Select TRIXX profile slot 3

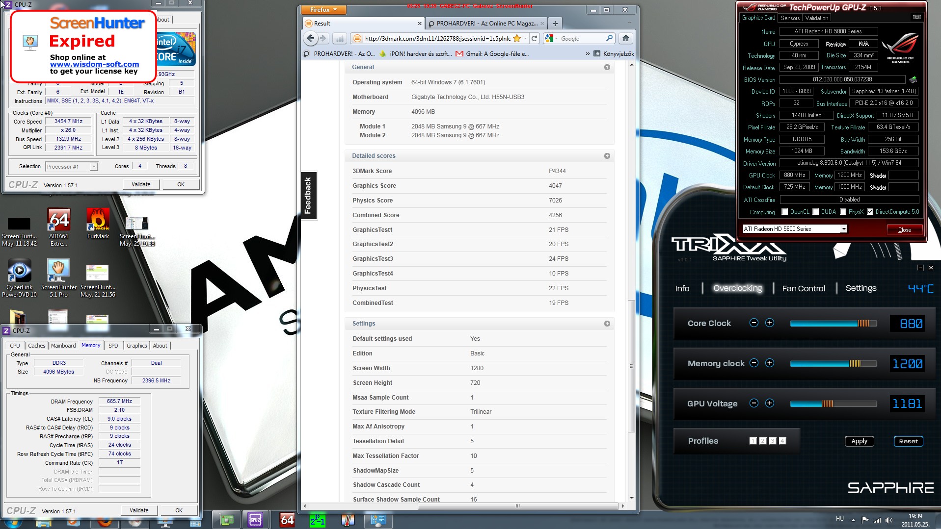(x=773, y=441)
